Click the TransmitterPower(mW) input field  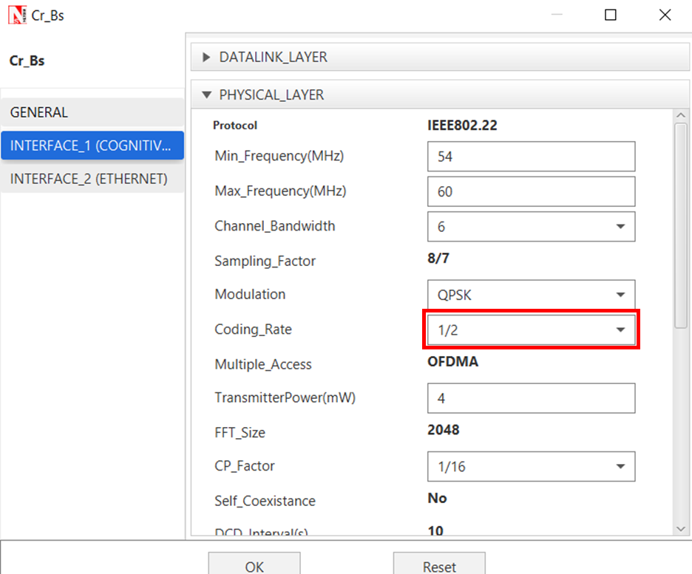530,398
